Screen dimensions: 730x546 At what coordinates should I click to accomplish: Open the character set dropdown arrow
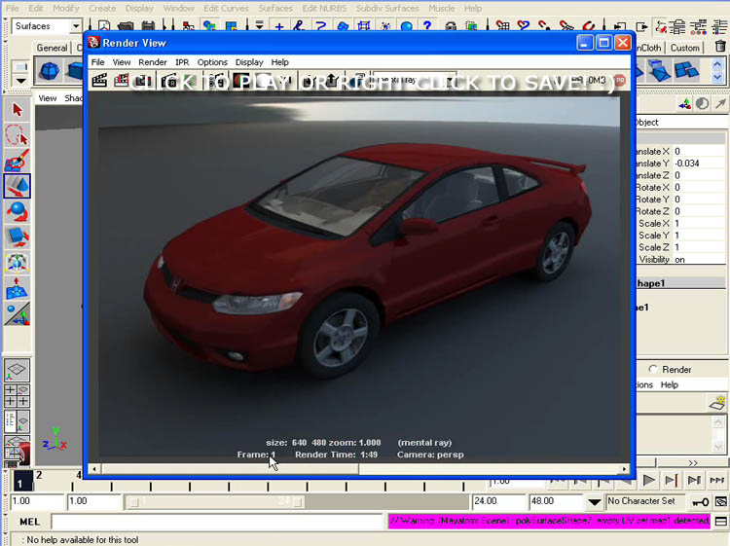pyautogui.click(x=595, y=502)
